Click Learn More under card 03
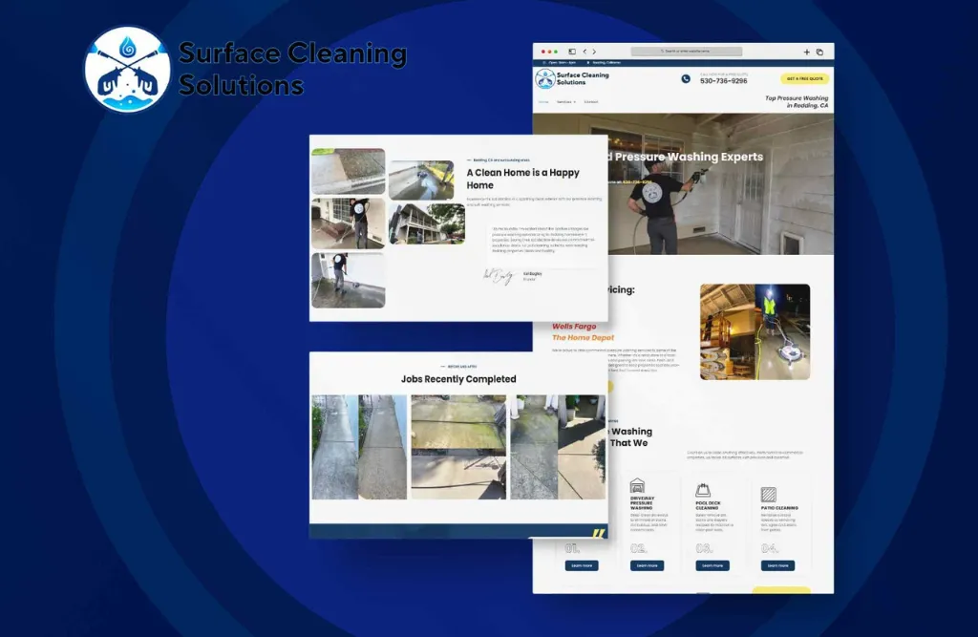Image resolution: width=978 pixels, height=637 pixels. [x=712, y=565]
